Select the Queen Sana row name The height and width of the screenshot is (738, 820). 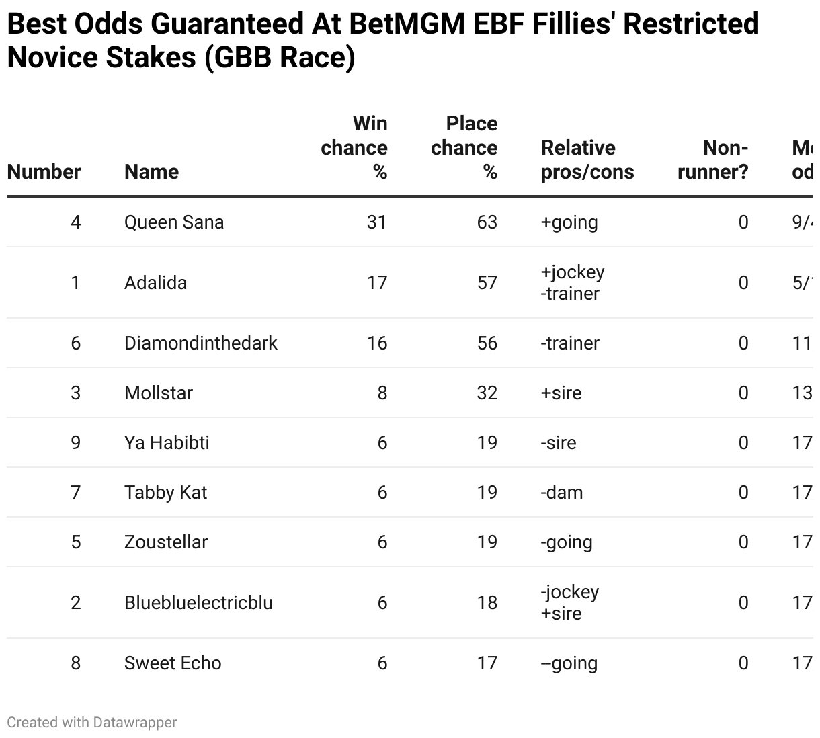point(174,222)
